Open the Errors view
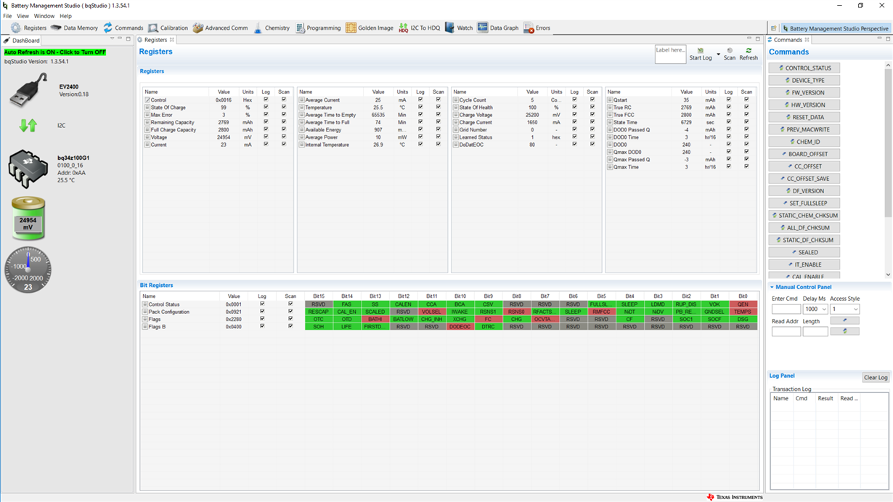This screenshot has height=502, width=893. tap(537, 28)
